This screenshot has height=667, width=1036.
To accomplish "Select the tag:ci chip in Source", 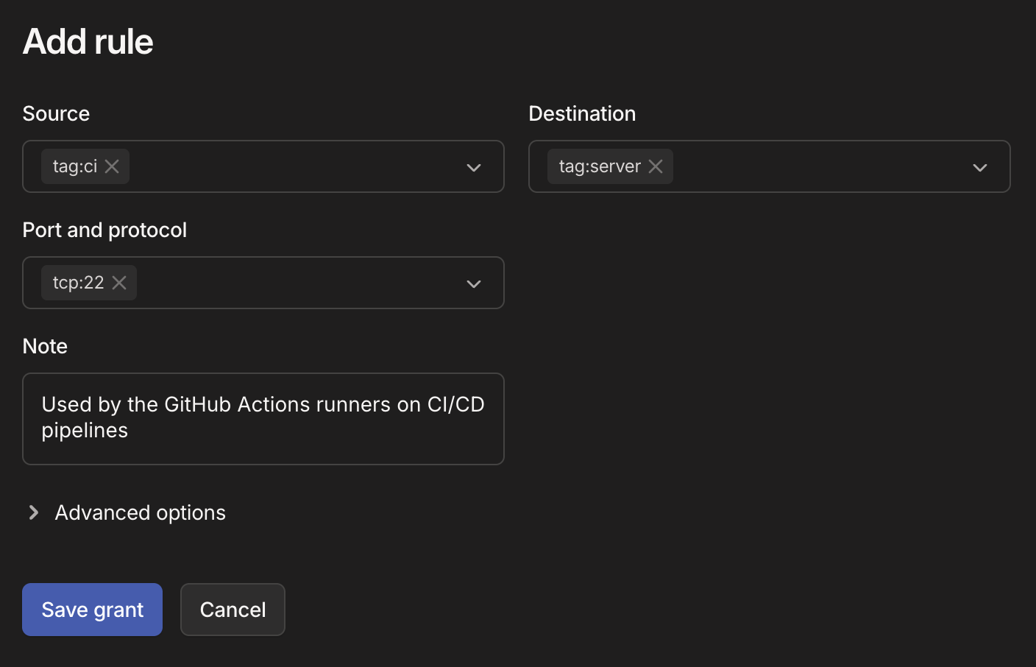I will pyautogui.click(x=74, y=166).
